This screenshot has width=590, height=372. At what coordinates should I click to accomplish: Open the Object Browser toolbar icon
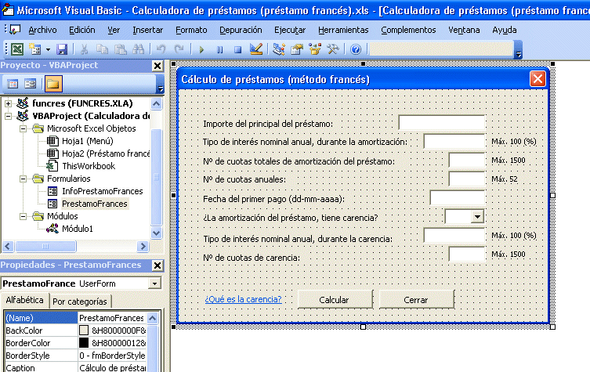click(x=314, y=49)
